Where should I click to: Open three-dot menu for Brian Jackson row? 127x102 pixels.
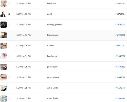[9, 35]
